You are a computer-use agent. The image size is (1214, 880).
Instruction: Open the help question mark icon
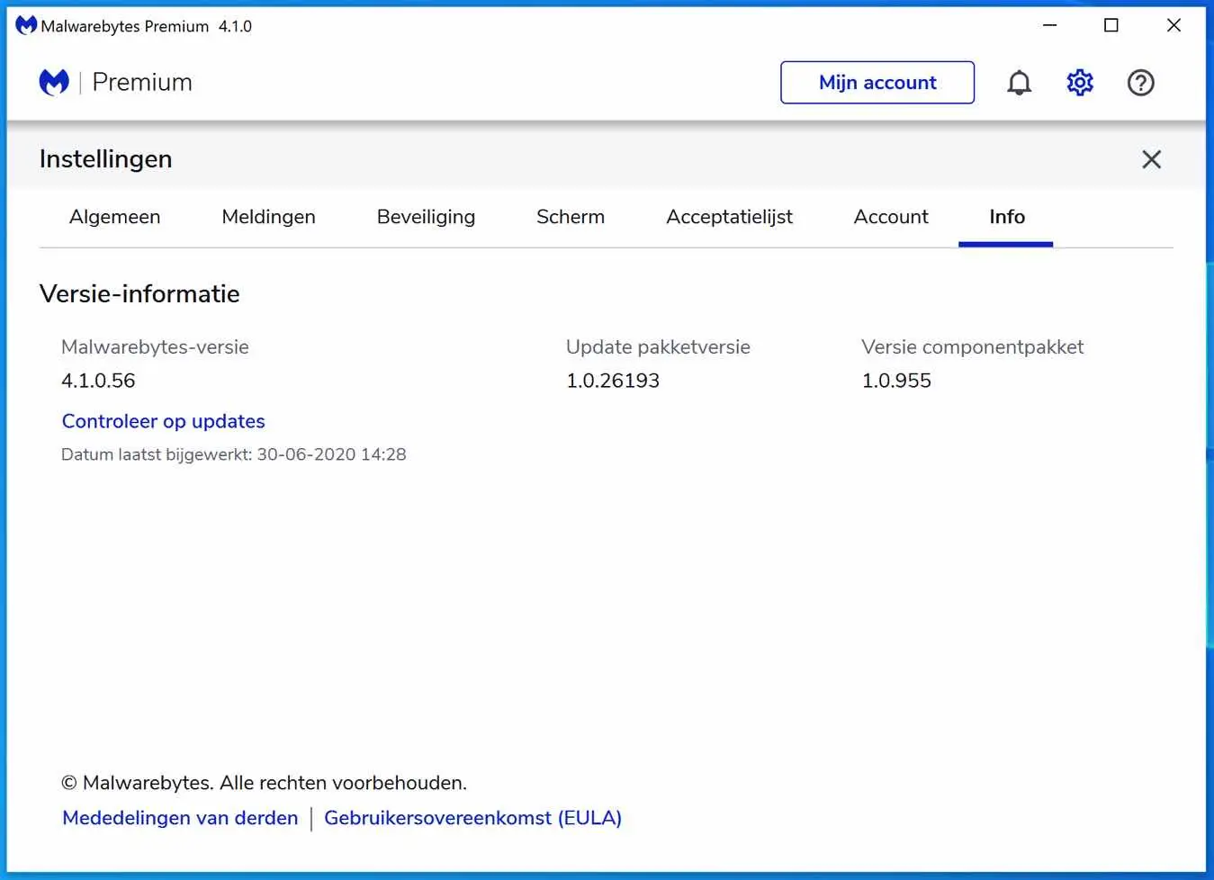click(1140, 83)
